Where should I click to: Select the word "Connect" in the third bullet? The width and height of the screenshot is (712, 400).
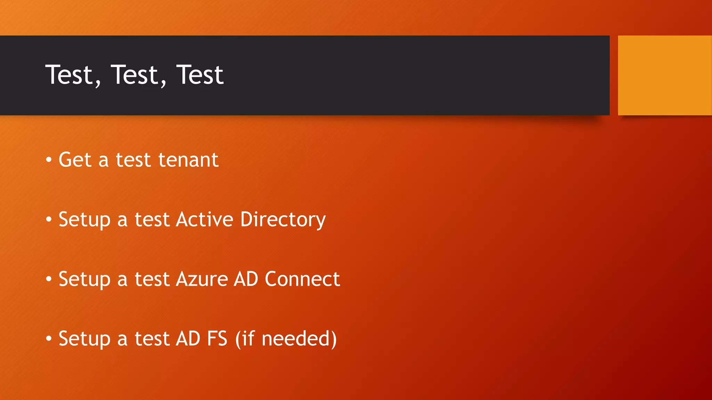point(302,279)
